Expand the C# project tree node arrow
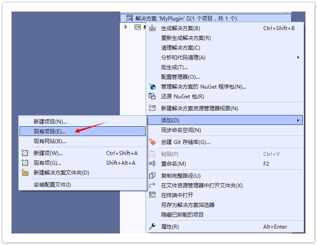 pyautogui.click(x=126, y=27)
